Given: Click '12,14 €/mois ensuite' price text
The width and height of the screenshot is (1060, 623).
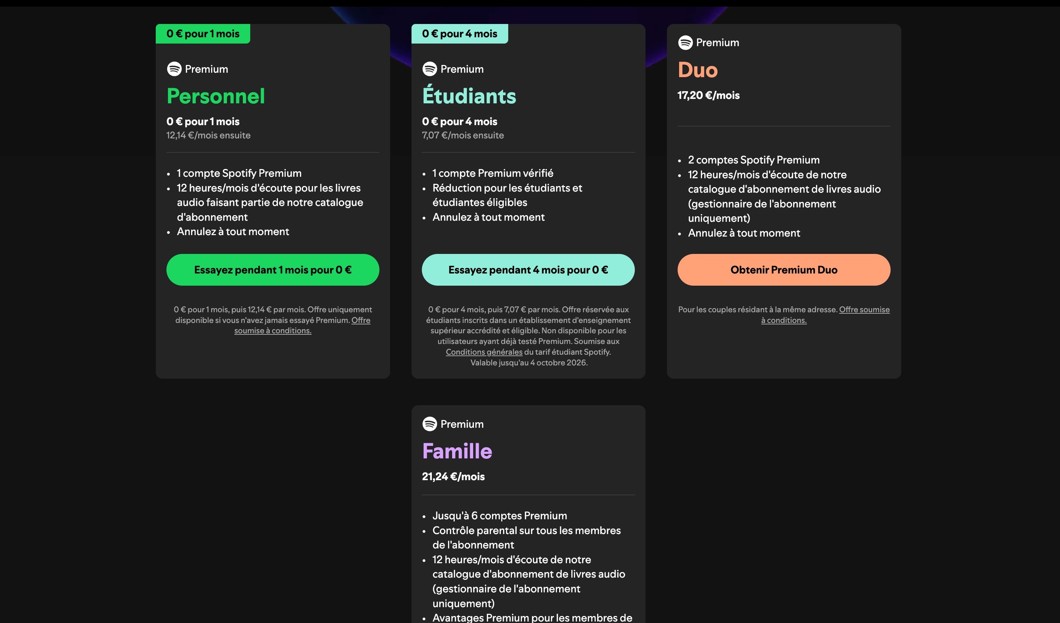Looking at the screenshot, I should point(208,135).
